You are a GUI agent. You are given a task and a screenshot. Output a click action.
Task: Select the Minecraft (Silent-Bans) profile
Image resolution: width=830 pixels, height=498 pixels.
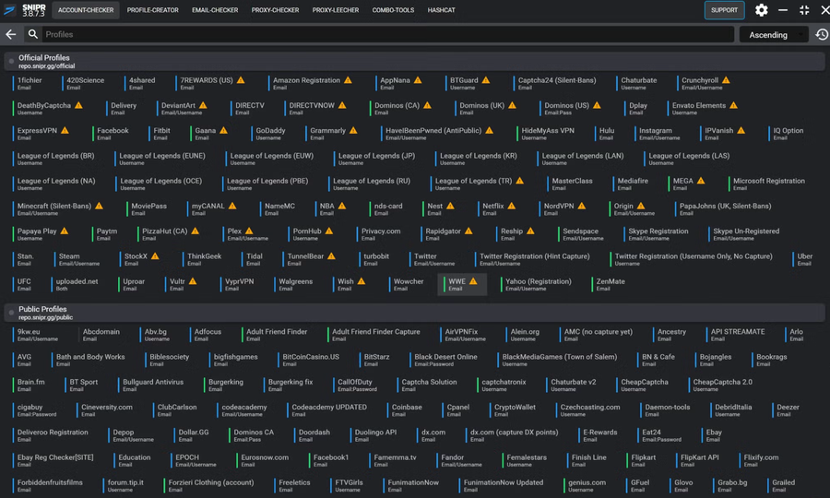pos(58,209)
